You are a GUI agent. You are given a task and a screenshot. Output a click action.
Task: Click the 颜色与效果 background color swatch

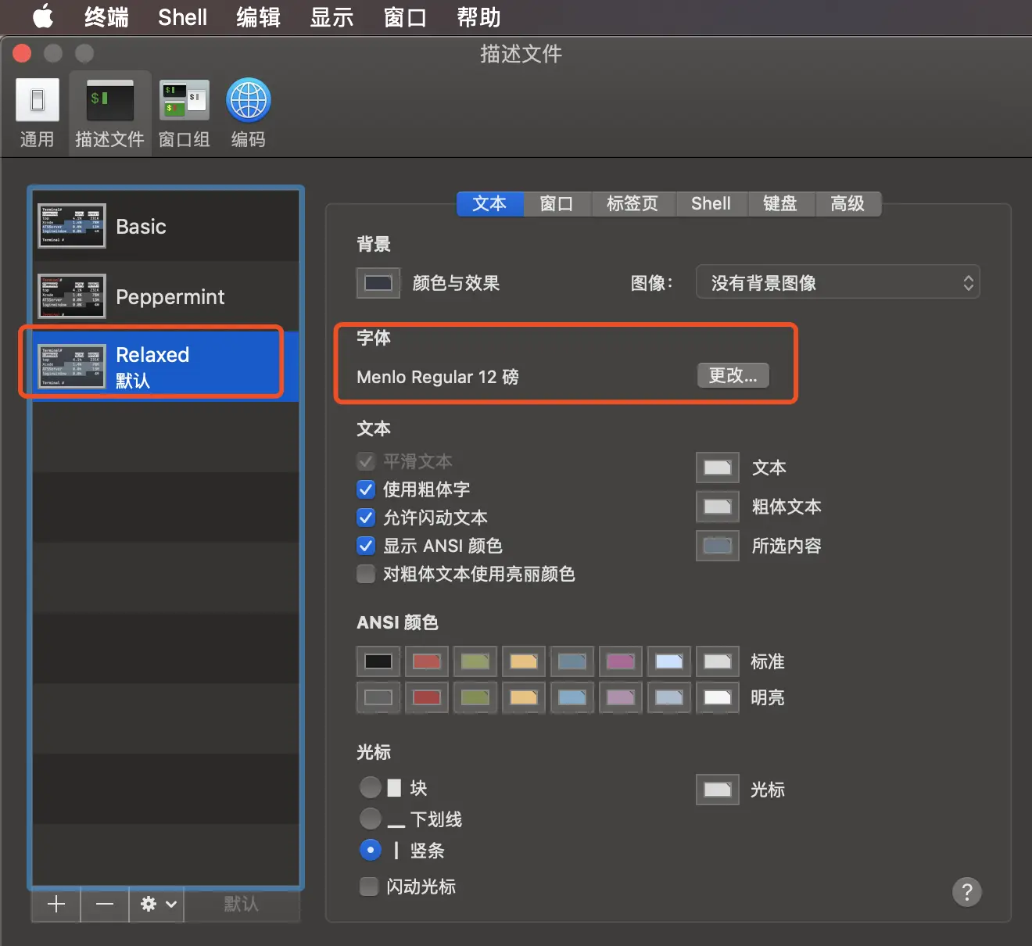point(378,283)
